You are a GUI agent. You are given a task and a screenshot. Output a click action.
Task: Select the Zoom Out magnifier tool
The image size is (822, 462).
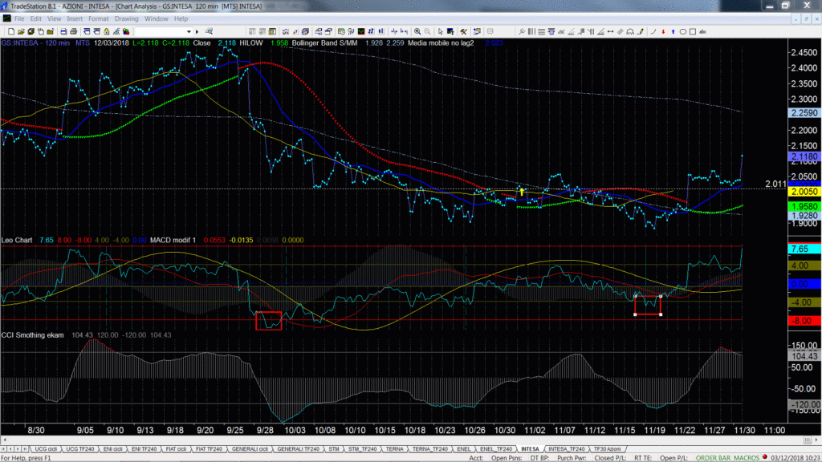[x=427, y=31]
